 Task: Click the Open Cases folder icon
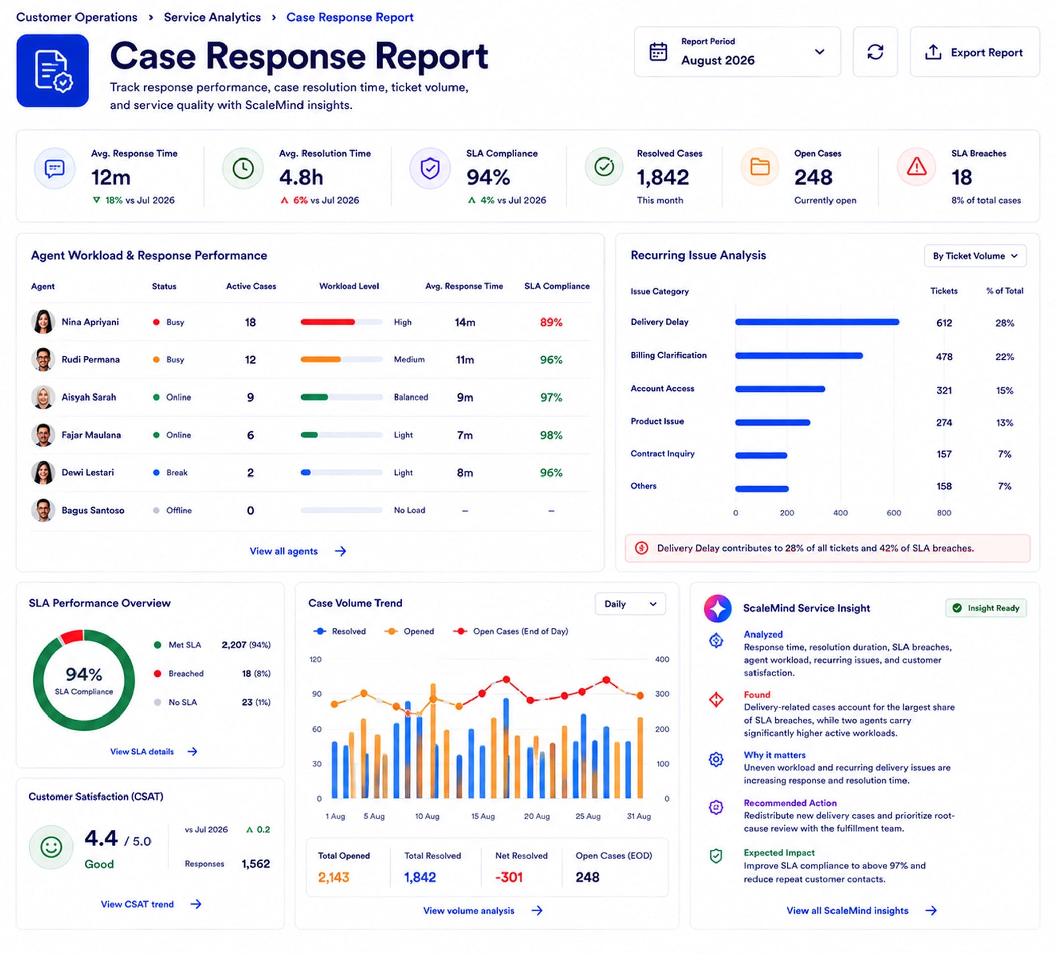760,167
